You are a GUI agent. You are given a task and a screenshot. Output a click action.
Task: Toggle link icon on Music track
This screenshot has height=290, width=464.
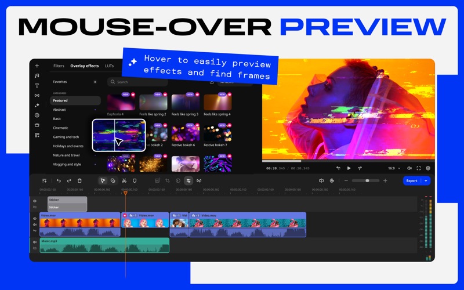coord(35,248)
